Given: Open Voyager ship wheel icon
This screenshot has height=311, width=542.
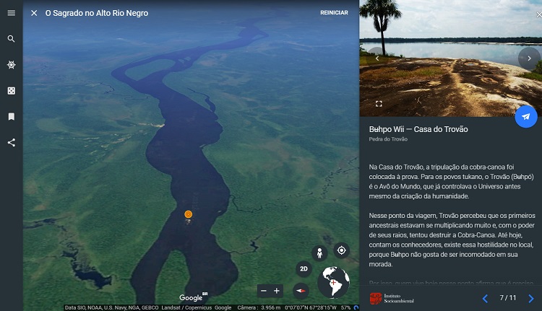Looking at the screenshot, I should [x=11, y=65].
